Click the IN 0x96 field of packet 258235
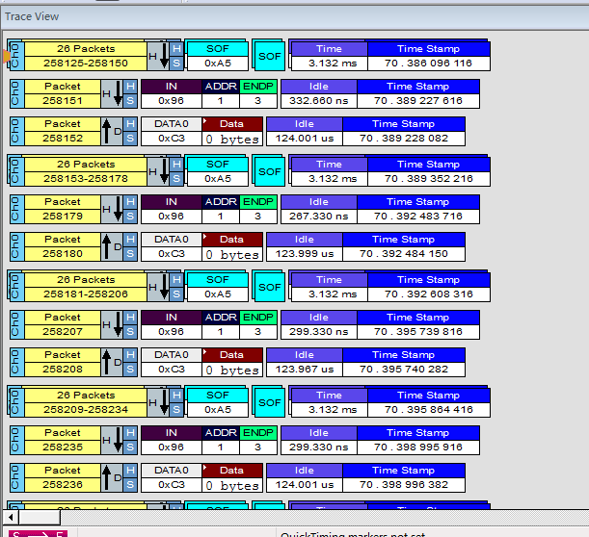Screen dimensions: 589x537 click(x=171, y=440)
